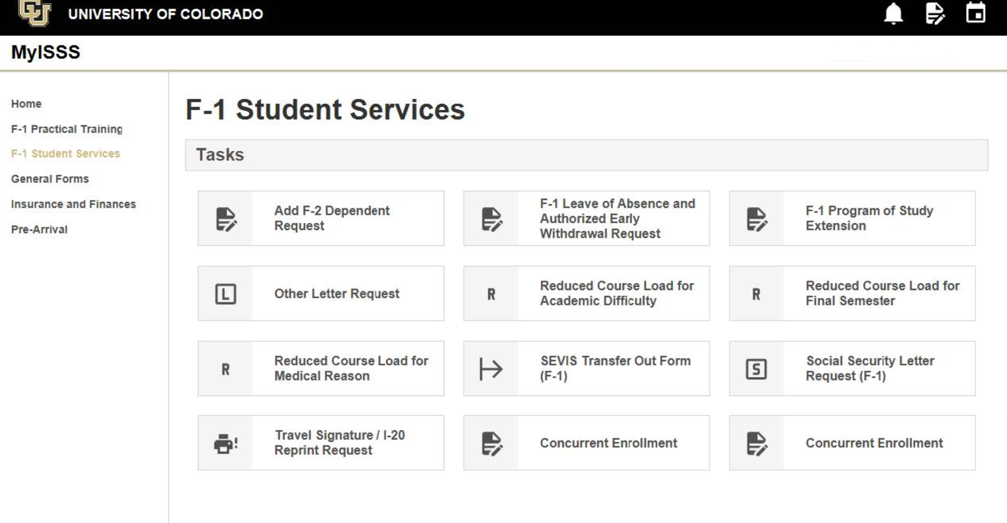
Task: Click the "UNIVERSITY OF COLORADO" header text
Action: coord(165,14)
